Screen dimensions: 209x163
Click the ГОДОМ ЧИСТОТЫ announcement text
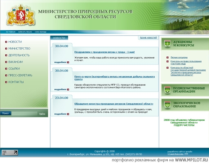click(x=184, y=125)
